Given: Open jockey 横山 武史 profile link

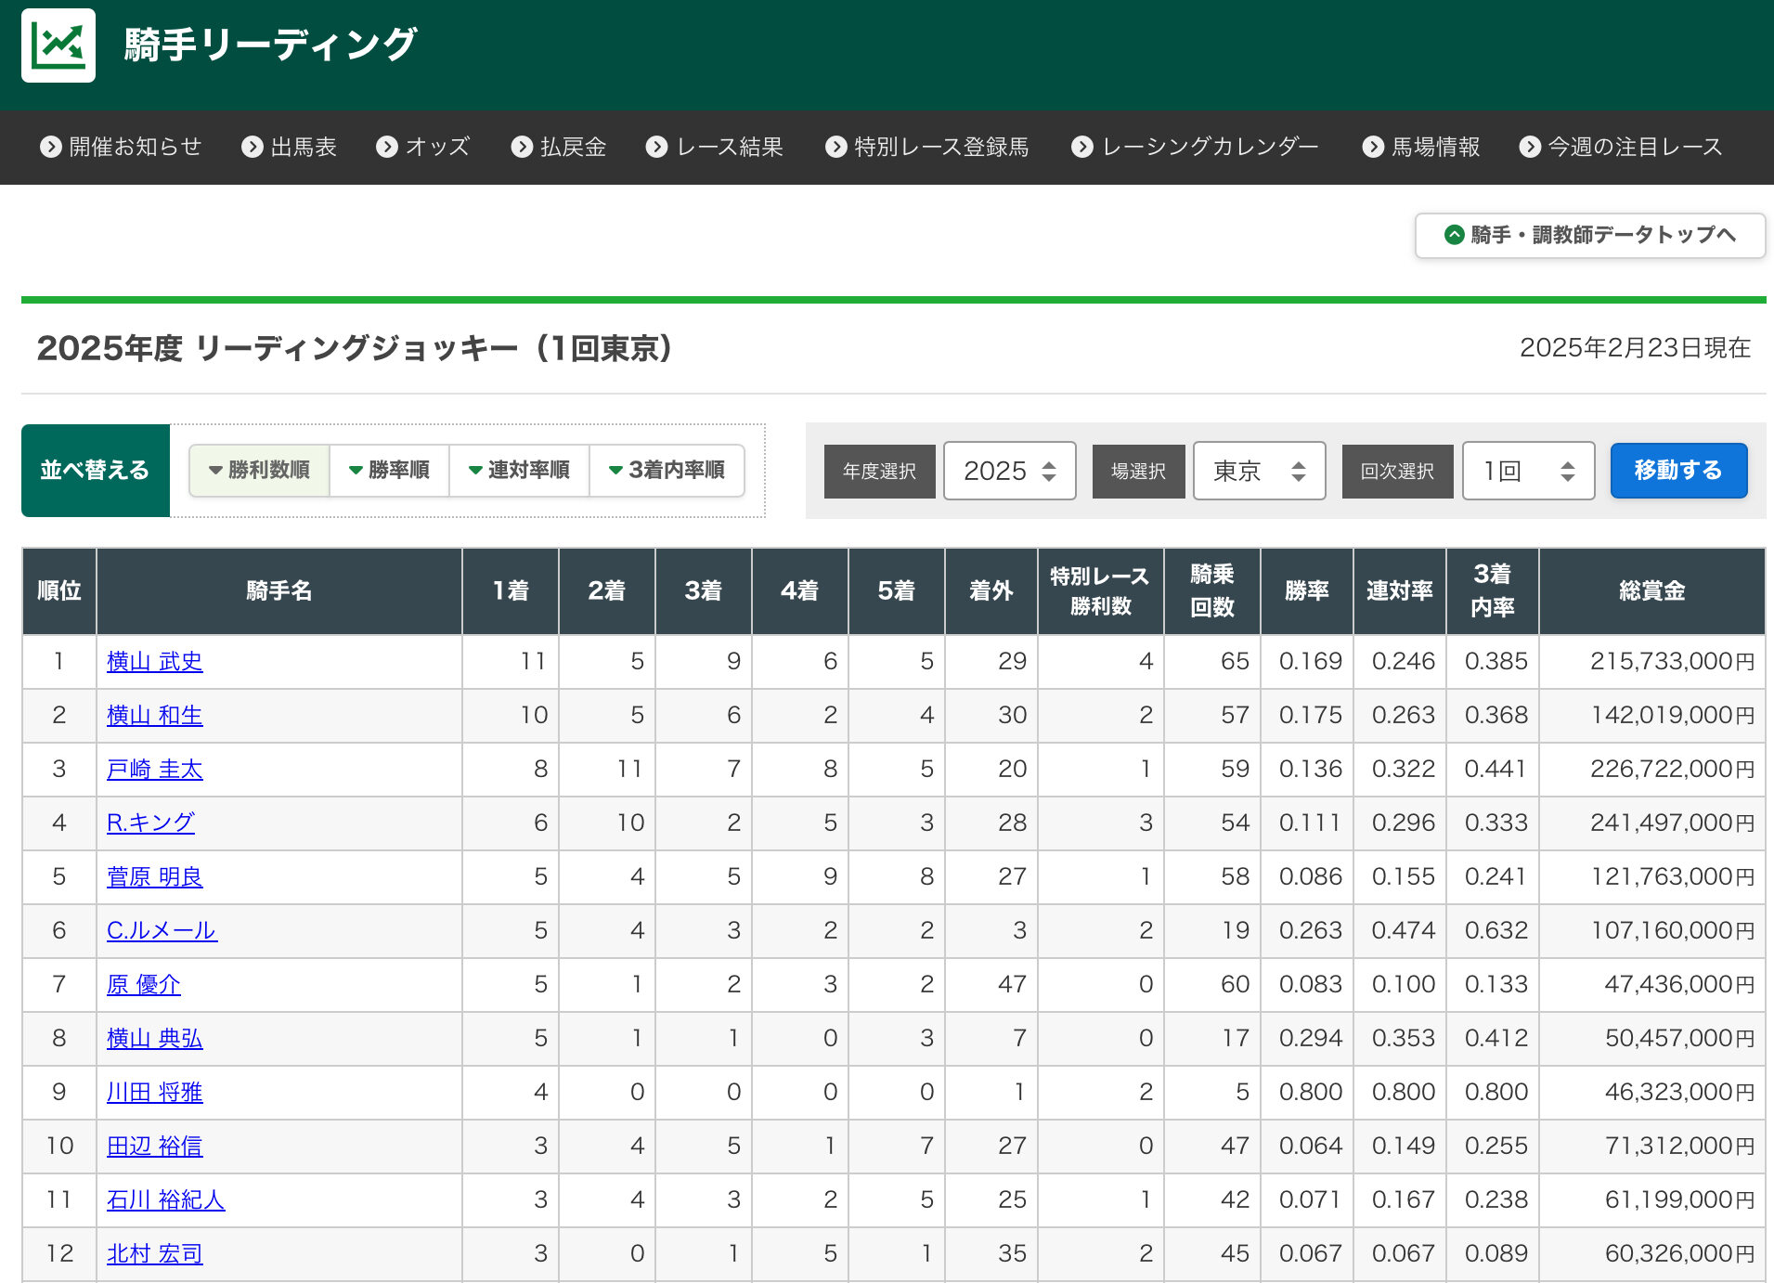Looking at the screenshot, I should 154,661.
